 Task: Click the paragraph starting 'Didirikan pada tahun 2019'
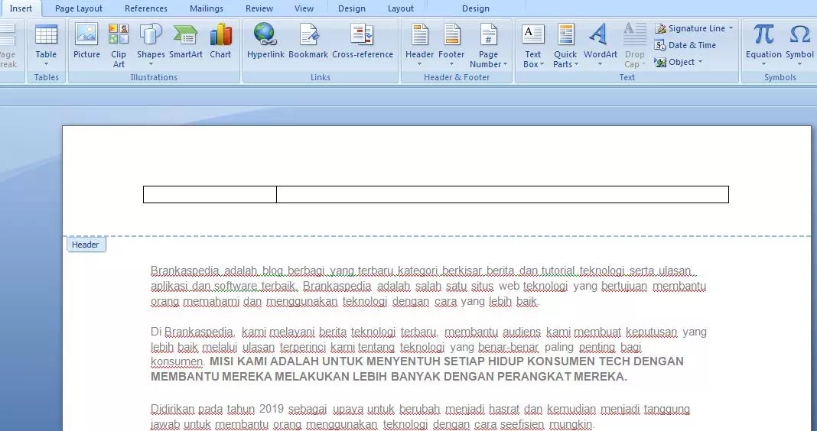coord(421,416)
